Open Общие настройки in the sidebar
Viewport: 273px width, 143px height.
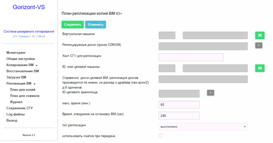(20, 59)
